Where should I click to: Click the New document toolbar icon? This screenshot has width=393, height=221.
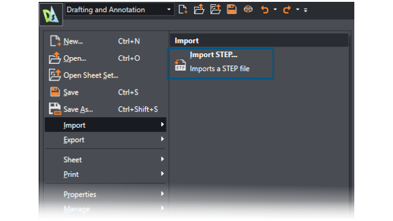tap(183, 10)
